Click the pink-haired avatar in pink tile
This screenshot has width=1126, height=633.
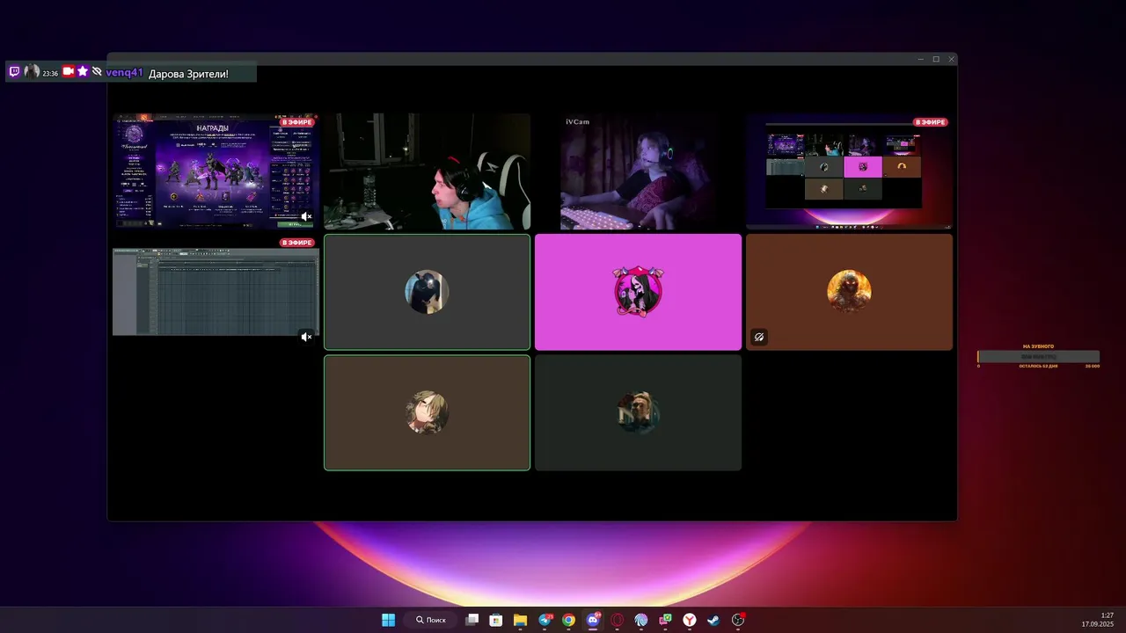pyautogui.click(x=638, y=292)
